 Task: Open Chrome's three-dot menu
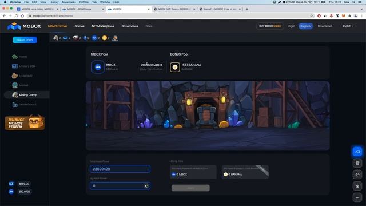[362, 16]
